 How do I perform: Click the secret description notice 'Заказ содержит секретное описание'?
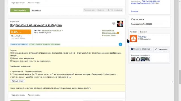click(51, 88)
